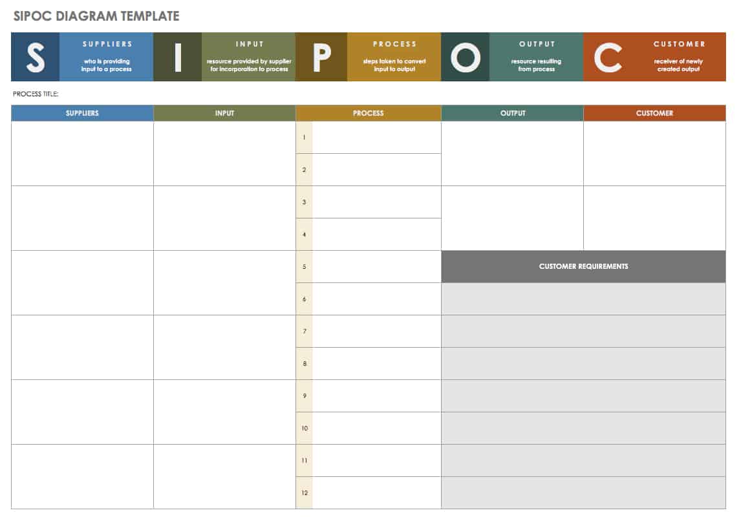Click the Customer Requirements gray header
This screenshot has height=528, width=741.
coord(583,266)
